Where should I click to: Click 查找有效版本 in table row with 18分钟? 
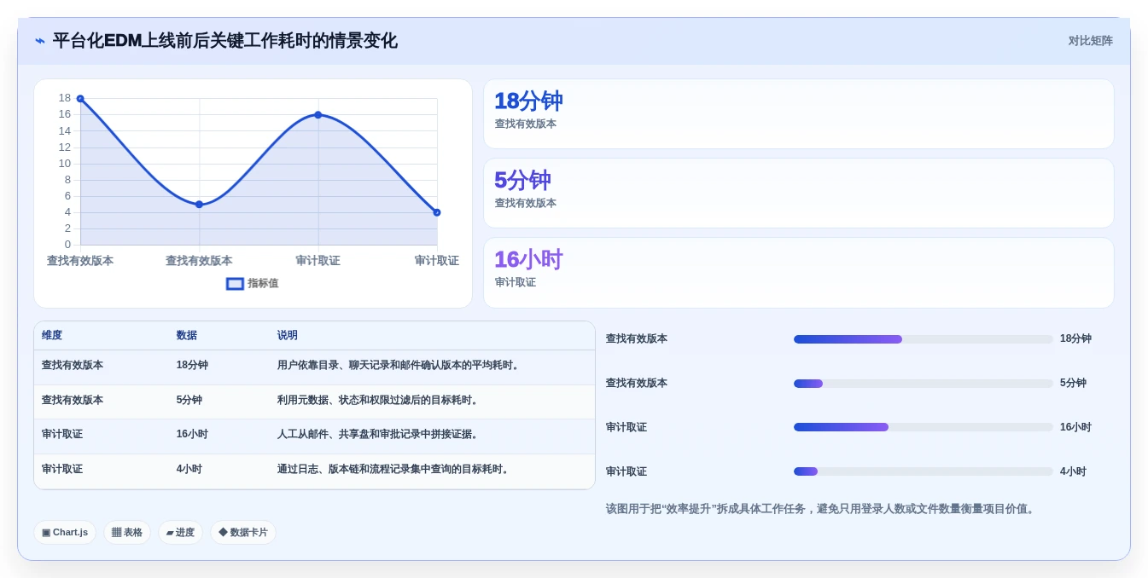click(73, 366)
